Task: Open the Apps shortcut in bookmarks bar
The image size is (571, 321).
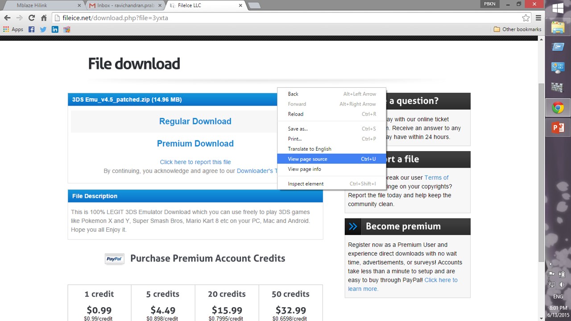Action: [13, 29]
